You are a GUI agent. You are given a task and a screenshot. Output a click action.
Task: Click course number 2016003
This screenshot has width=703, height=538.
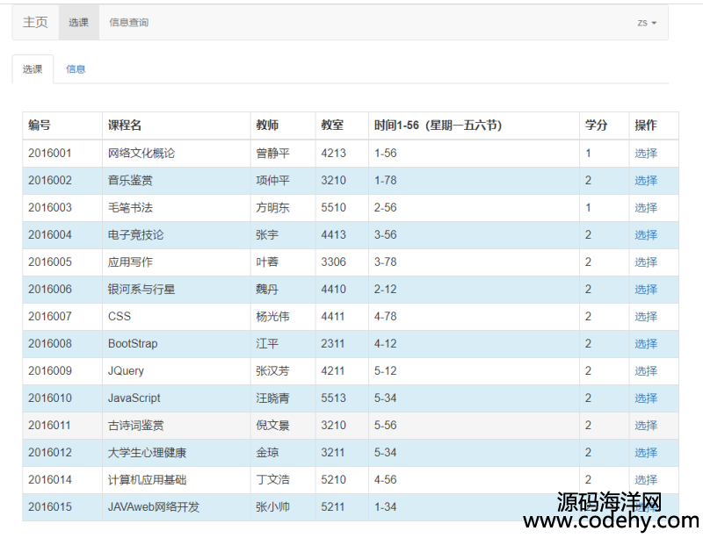coord(50,208)
